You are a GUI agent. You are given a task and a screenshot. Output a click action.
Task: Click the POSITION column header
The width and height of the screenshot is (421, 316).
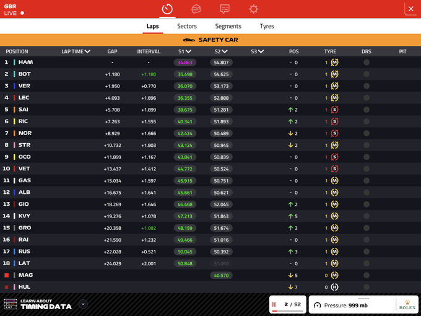pos(17,51)
